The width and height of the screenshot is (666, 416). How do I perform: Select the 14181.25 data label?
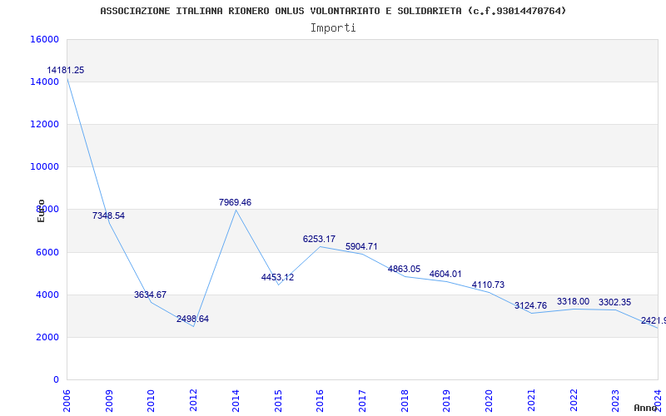(66, 71)
